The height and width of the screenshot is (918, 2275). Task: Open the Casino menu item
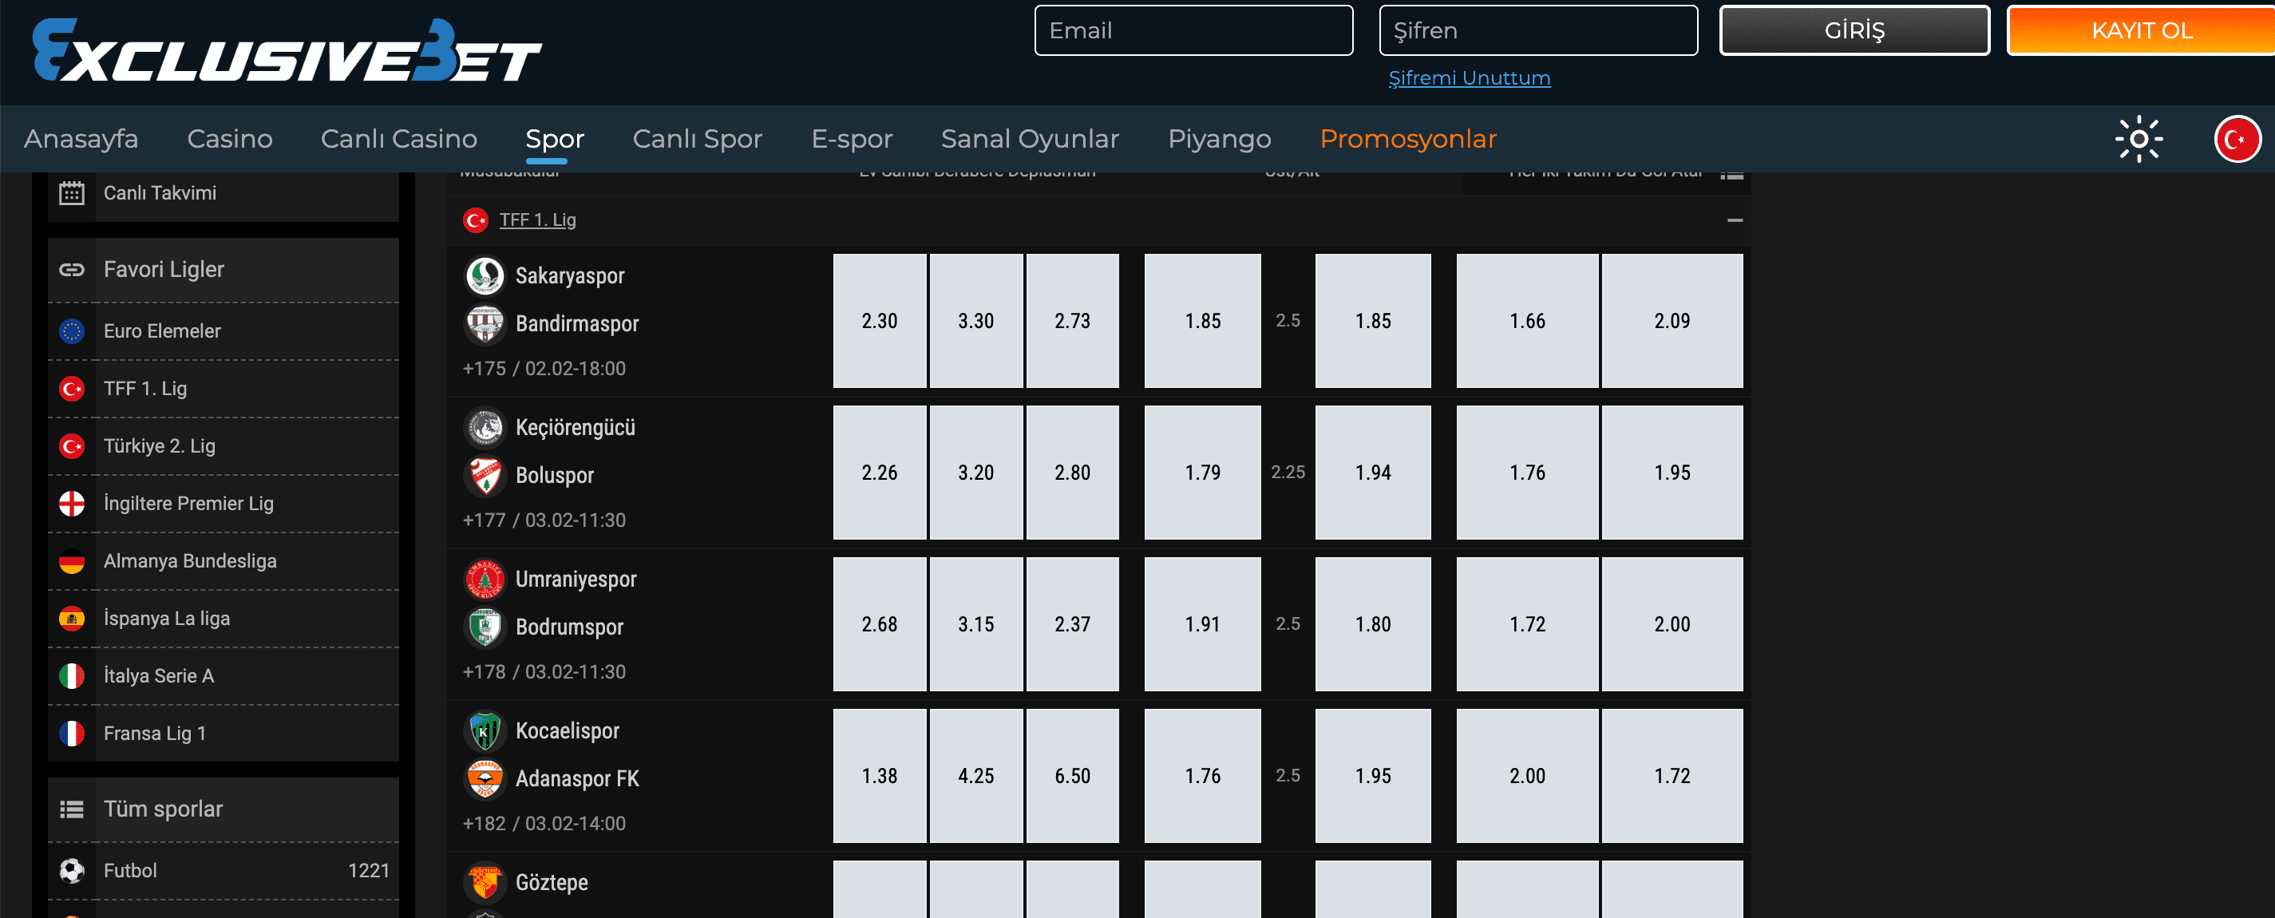click(230, 139)
